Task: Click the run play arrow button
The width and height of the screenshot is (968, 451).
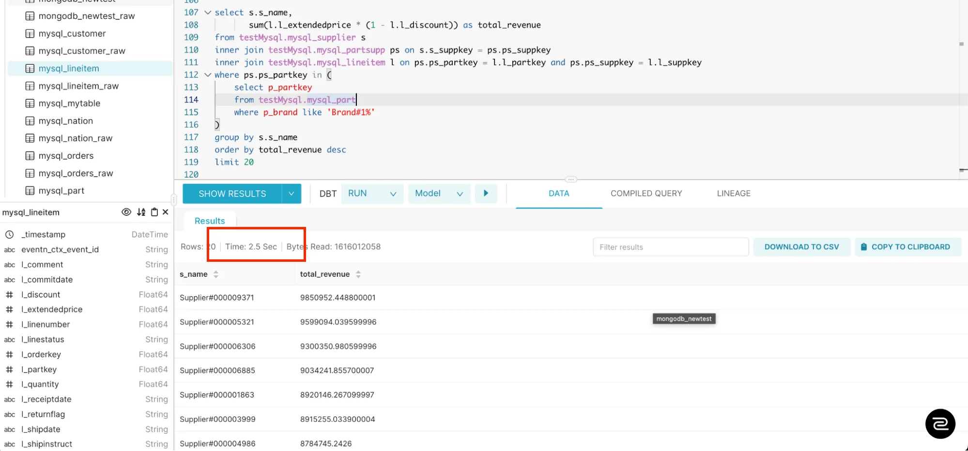Action: point(486,193)
